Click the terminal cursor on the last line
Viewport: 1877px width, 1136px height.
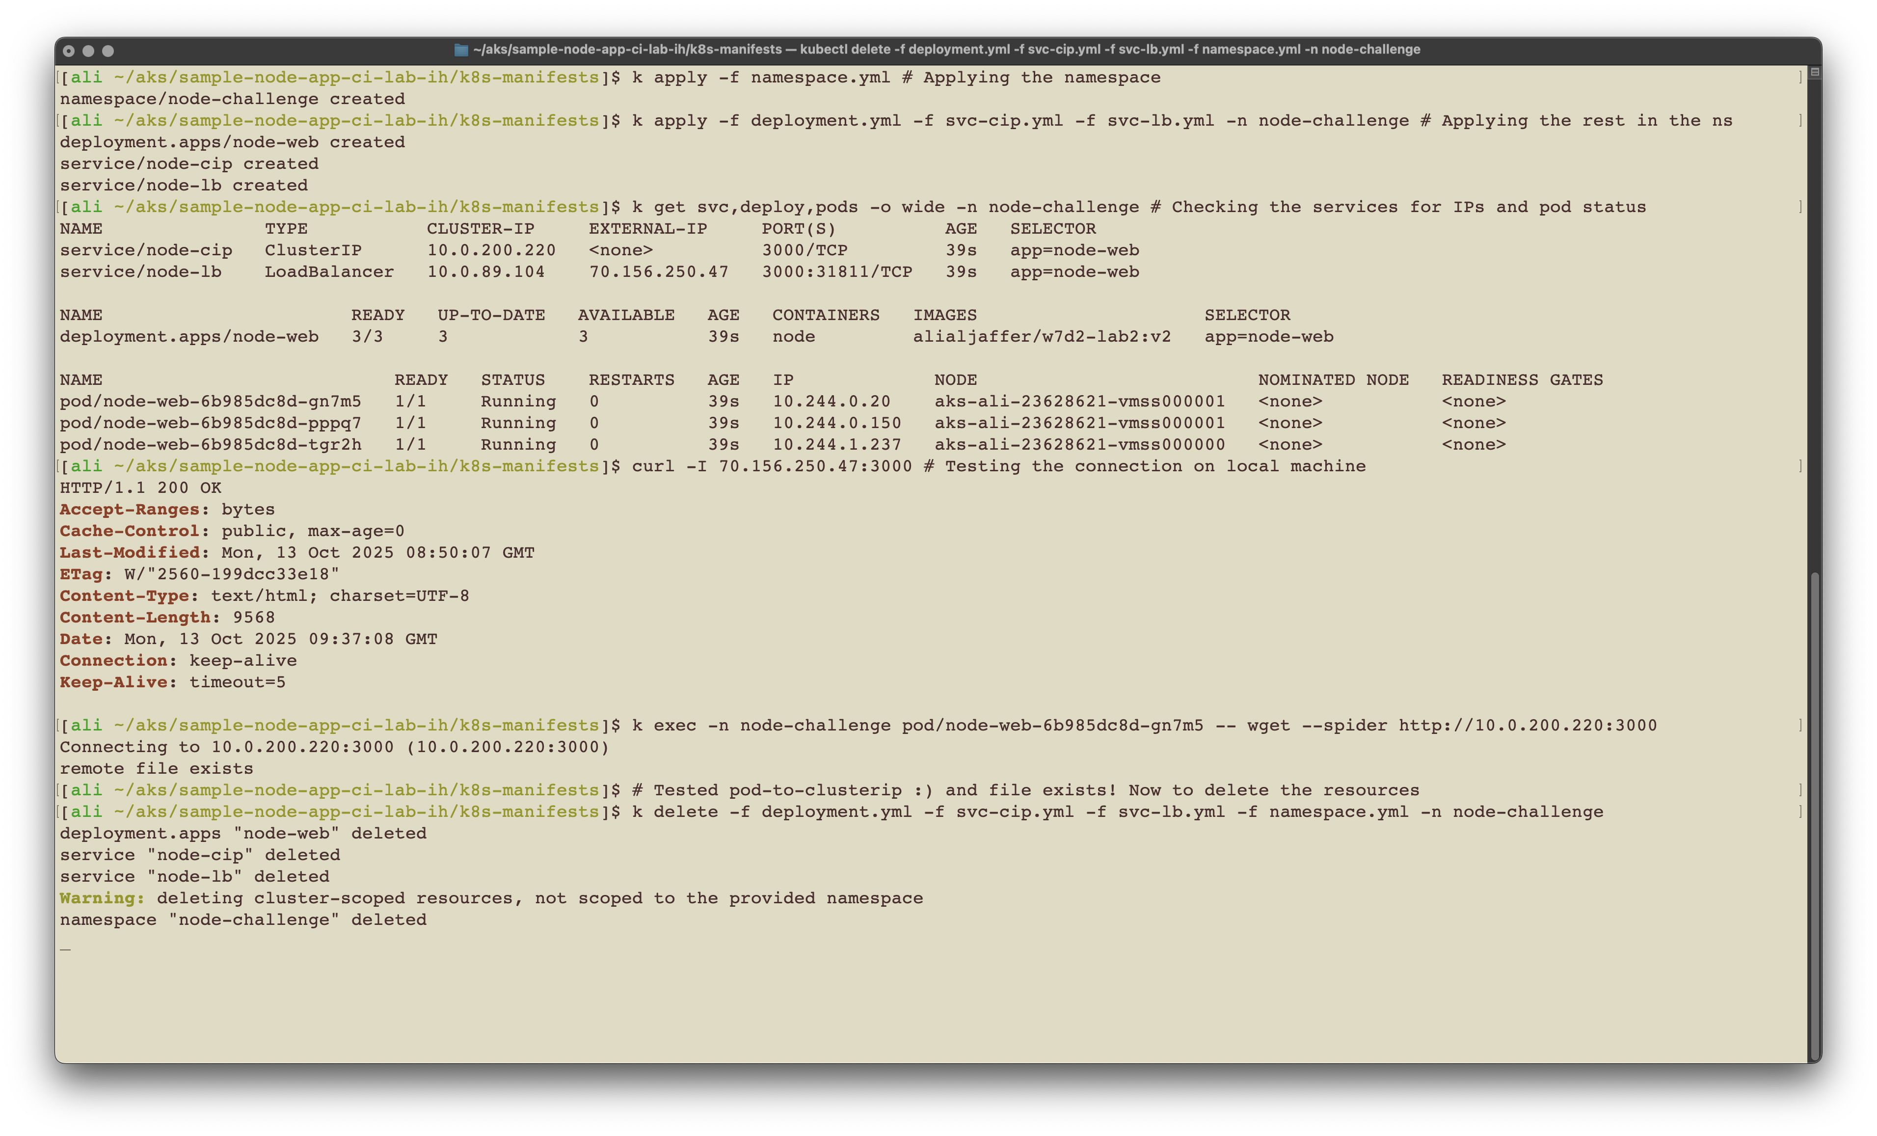[x=65, y=948]
